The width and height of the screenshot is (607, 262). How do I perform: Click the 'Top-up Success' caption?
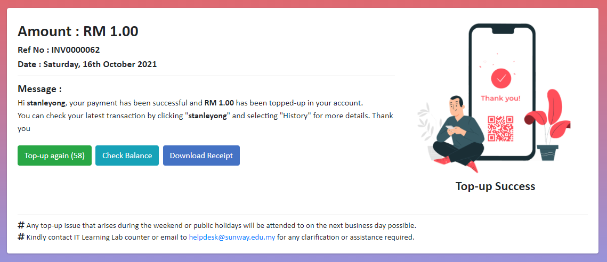point(496,186)
